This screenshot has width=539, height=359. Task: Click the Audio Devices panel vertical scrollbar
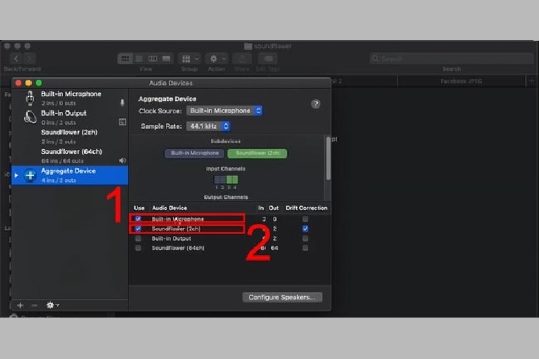click(328, 158)
